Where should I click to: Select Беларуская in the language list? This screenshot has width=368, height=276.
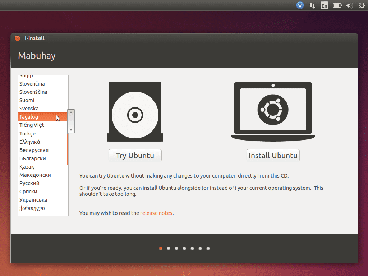pos(43,150)
